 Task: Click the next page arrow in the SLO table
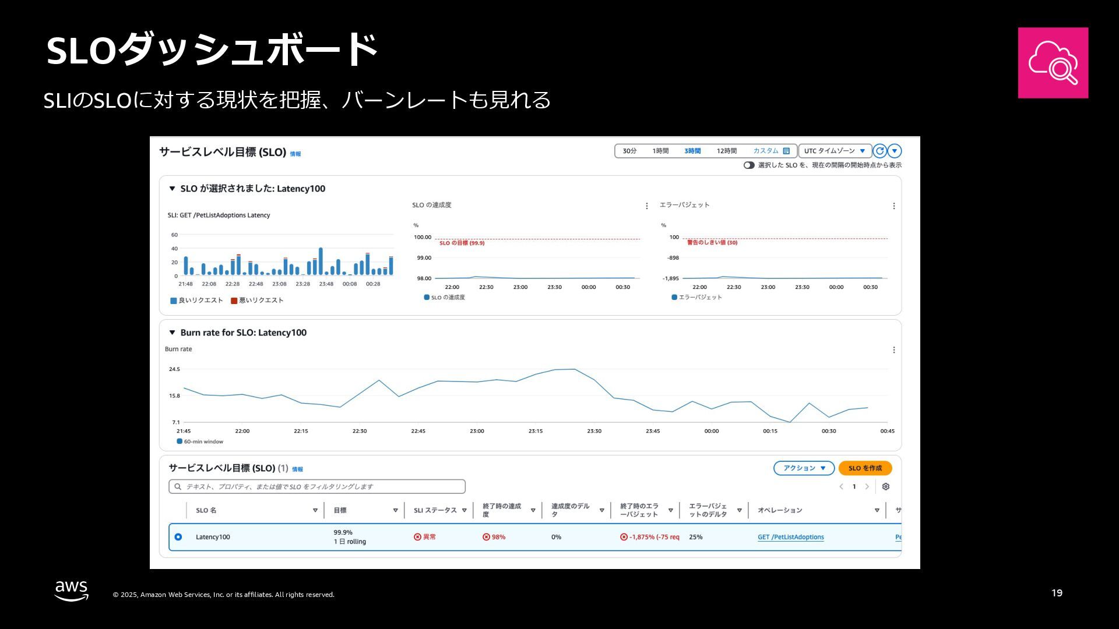(x=867, y=487)
